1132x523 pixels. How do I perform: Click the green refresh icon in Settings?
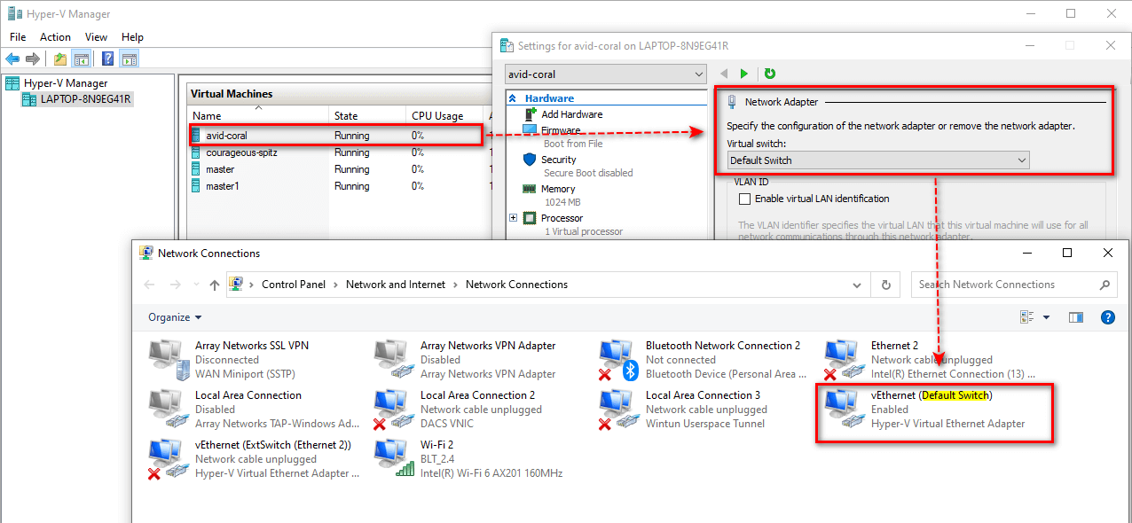[x=770, y=74]
